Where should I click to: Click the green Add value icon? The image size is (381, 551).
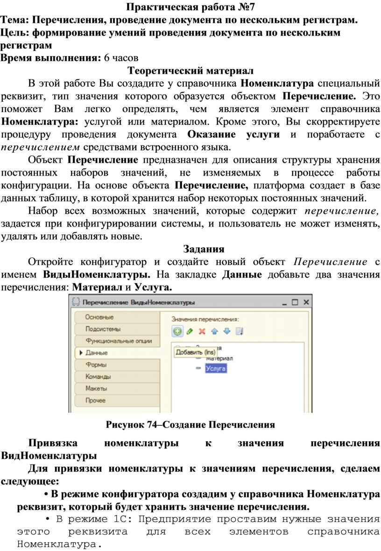point(178,331)
